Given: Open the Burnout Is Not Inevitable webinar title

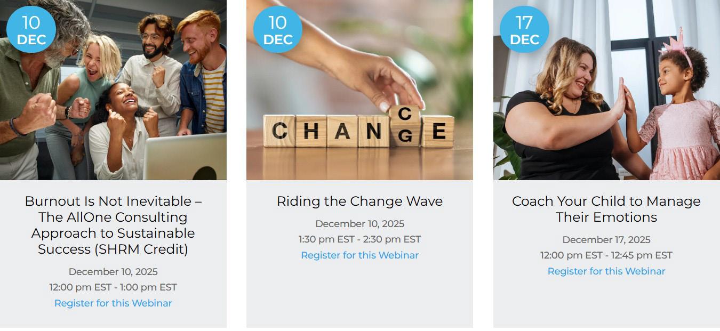Looking at the screenshot, I should click(x=113, y=225).
